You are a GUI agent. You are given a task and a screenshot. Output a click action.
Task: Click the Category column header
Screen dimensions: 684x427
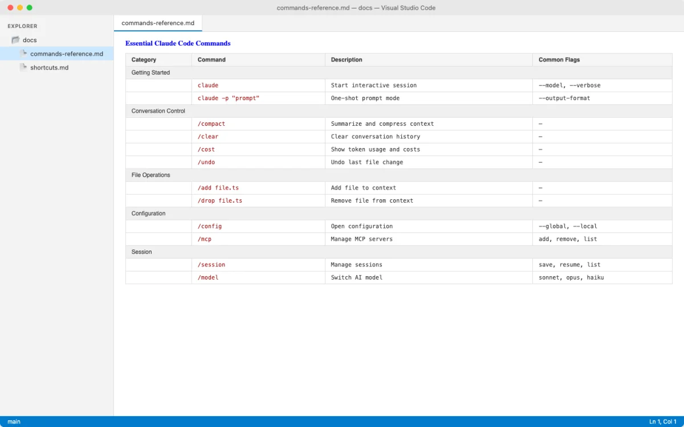tap(158, 60)
